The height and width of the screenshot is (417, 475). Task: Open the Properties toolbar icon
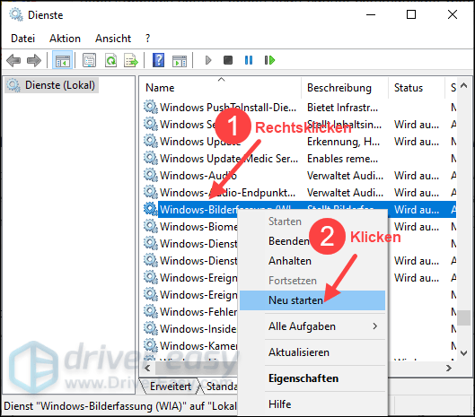[89, 60]
